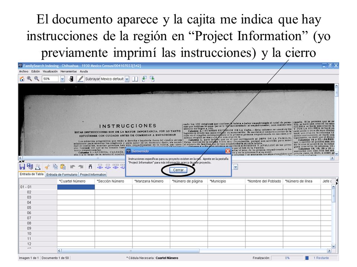Click the 50% zoom value field
This screenshot has width=357, height=267.
pos(50,79)
